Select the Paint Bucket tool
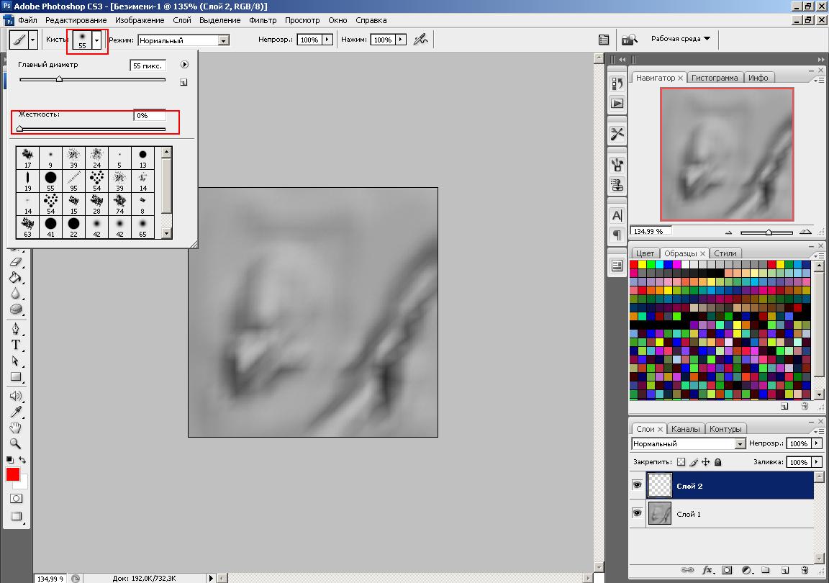This screenshot has height=583, width=829. pyautogui.click(x=16, y=278)
